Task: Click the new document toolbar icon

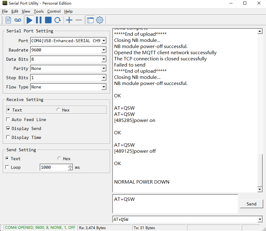Action: point(8,20)
